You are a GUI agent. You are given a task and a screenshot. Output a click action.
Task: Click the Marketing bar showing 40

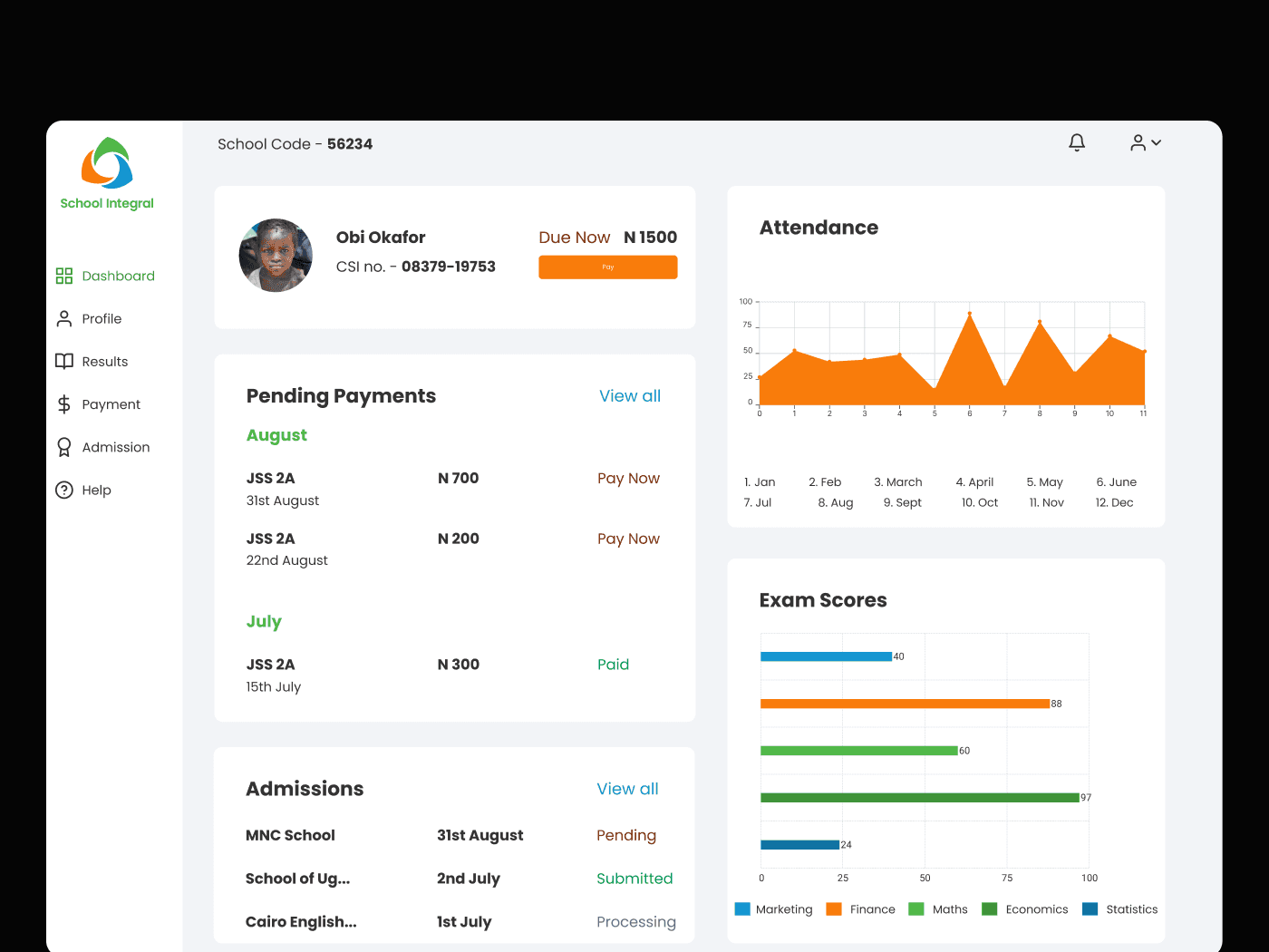click(x=826, y=656)
